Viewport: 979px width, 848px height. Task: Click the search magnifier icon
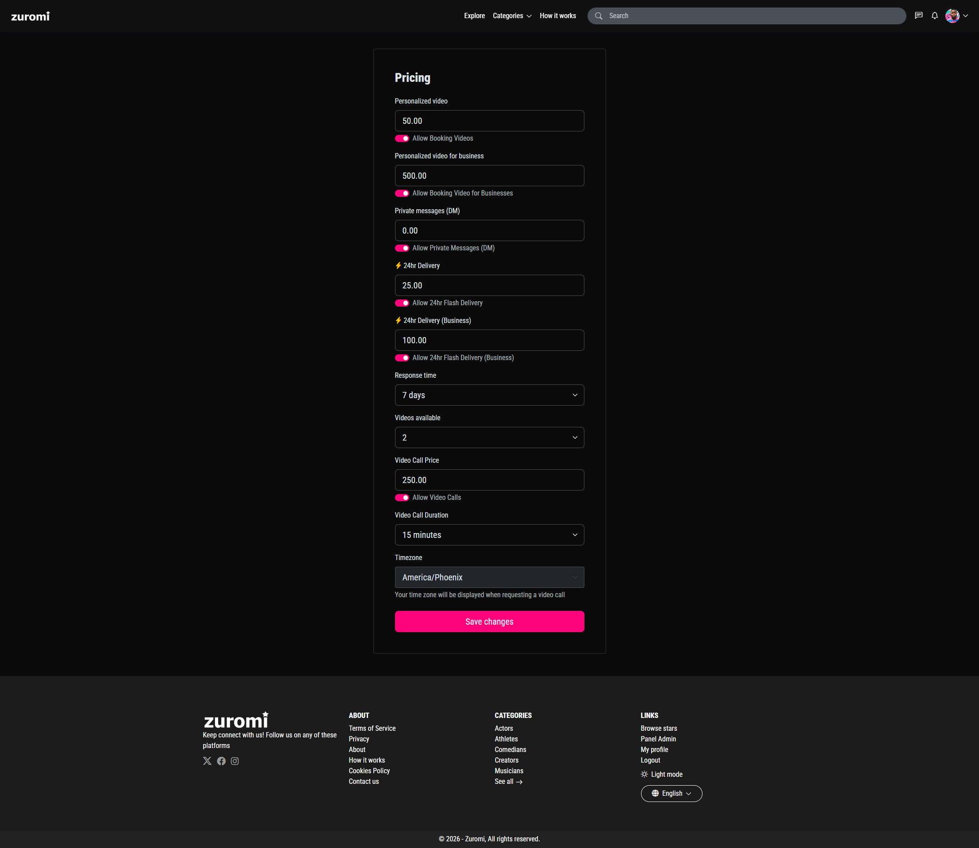click(599, 15)
